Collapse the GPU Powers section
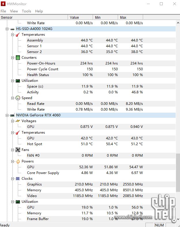Screen dimensions: 180x227 [12, 161]
